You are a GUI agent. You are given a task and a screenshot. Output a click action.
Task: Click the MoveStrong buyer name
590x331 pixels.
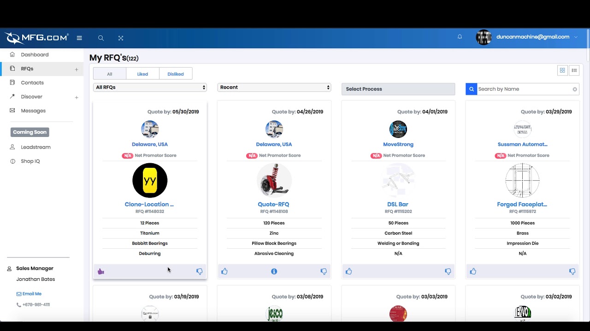click(398, 144)
